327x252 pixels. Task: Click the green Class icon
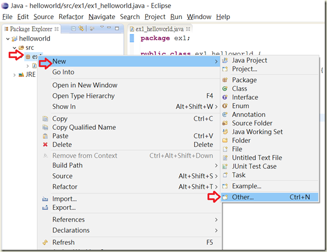point(225,89)
